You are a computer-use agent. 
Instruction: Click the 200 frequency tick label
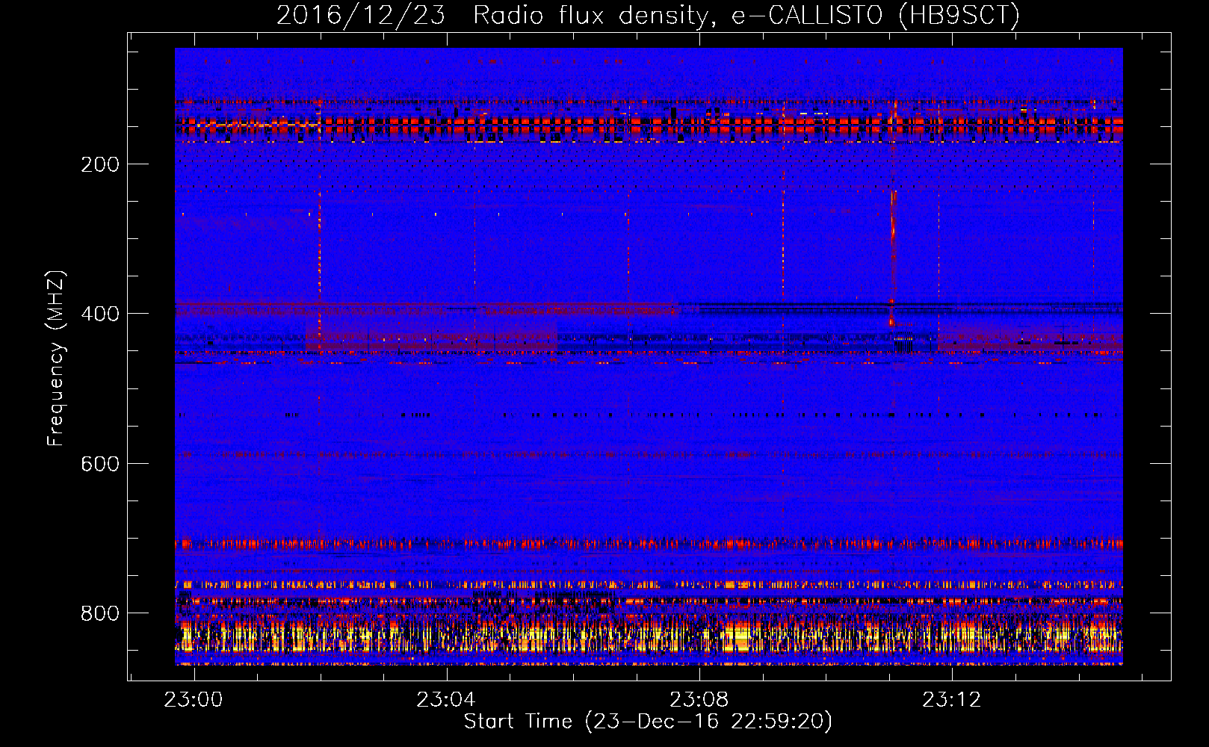[x=100, y=164]
